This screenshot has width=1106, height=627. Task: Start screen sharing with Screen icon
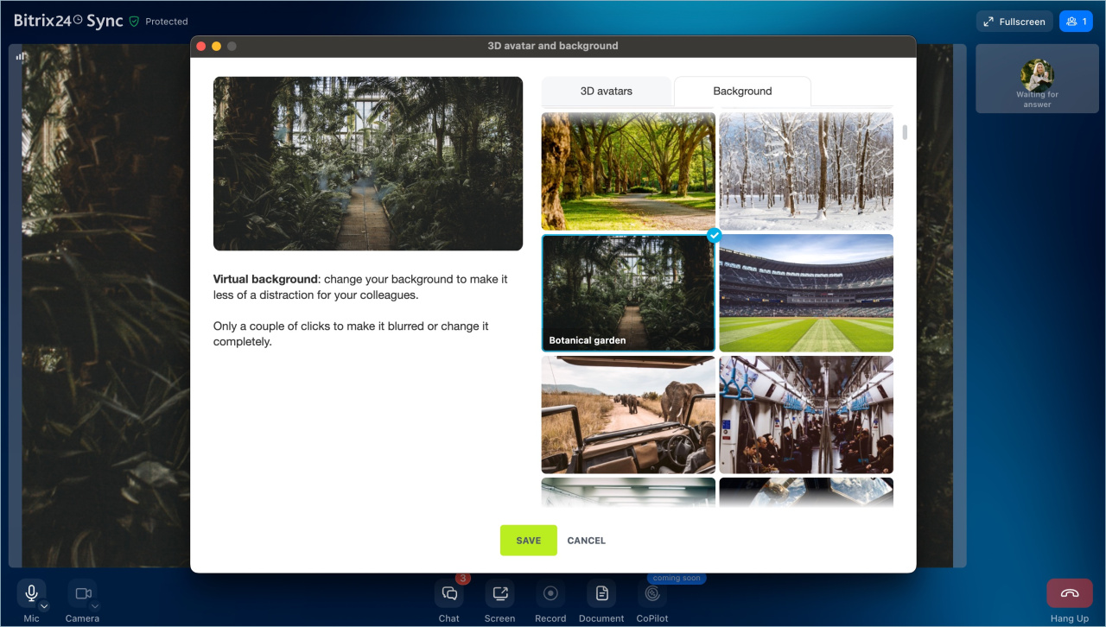point(499,593)
